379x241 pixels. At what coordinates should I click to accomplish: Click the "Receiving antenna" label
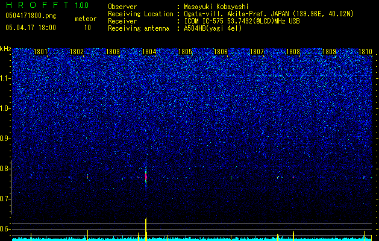[139, 28]
